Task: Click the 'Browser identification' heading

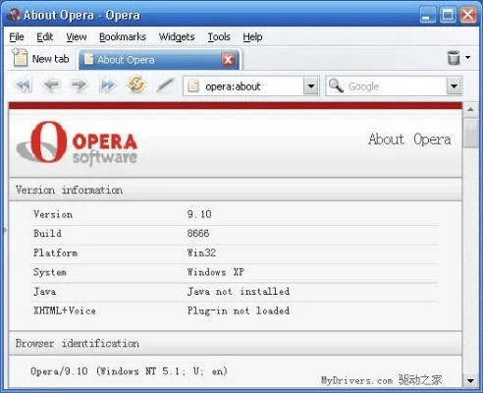Action: point(78,343)
